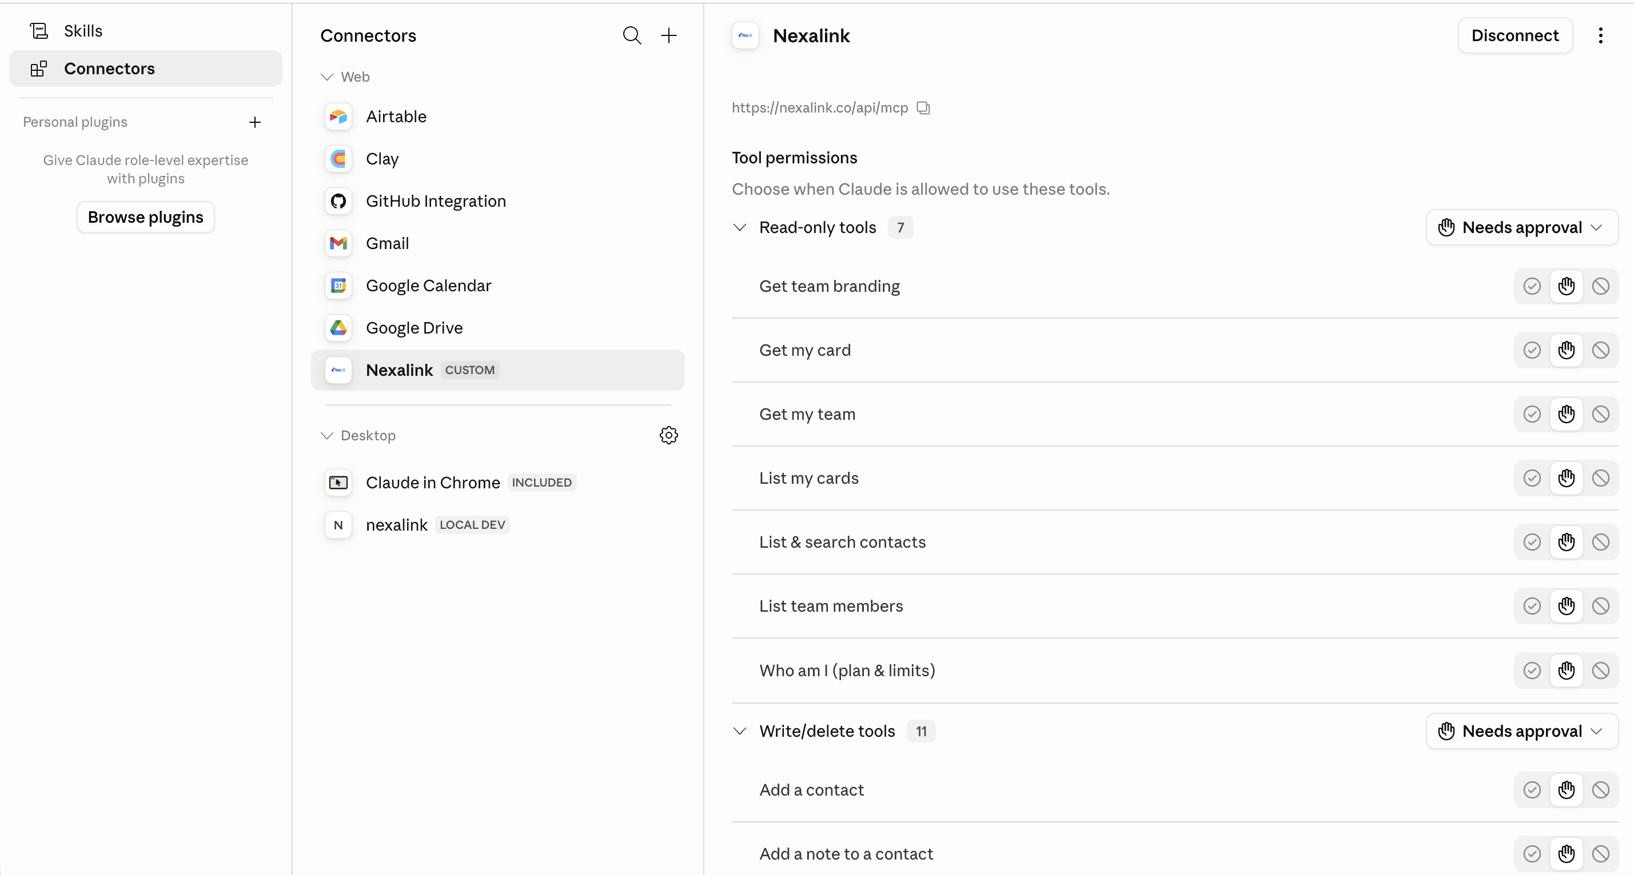This screenshot has height=875, width=1634.
Task: Open the connector search magnifier
Action: pos(632,35)
